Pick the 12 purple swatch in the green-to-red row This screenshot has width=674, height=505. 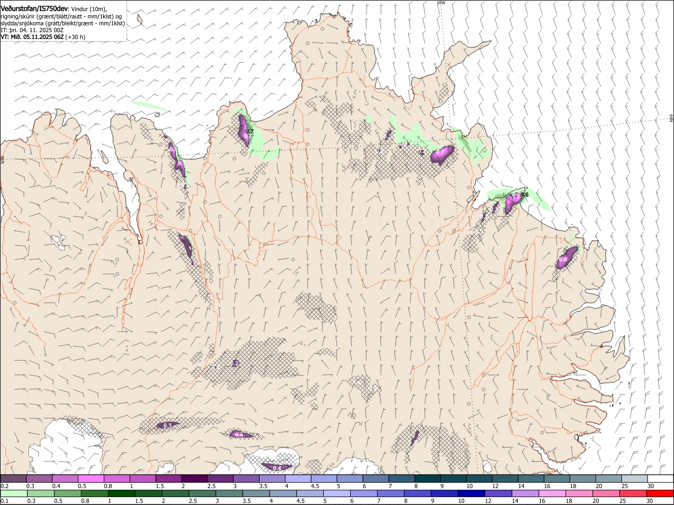498,493
